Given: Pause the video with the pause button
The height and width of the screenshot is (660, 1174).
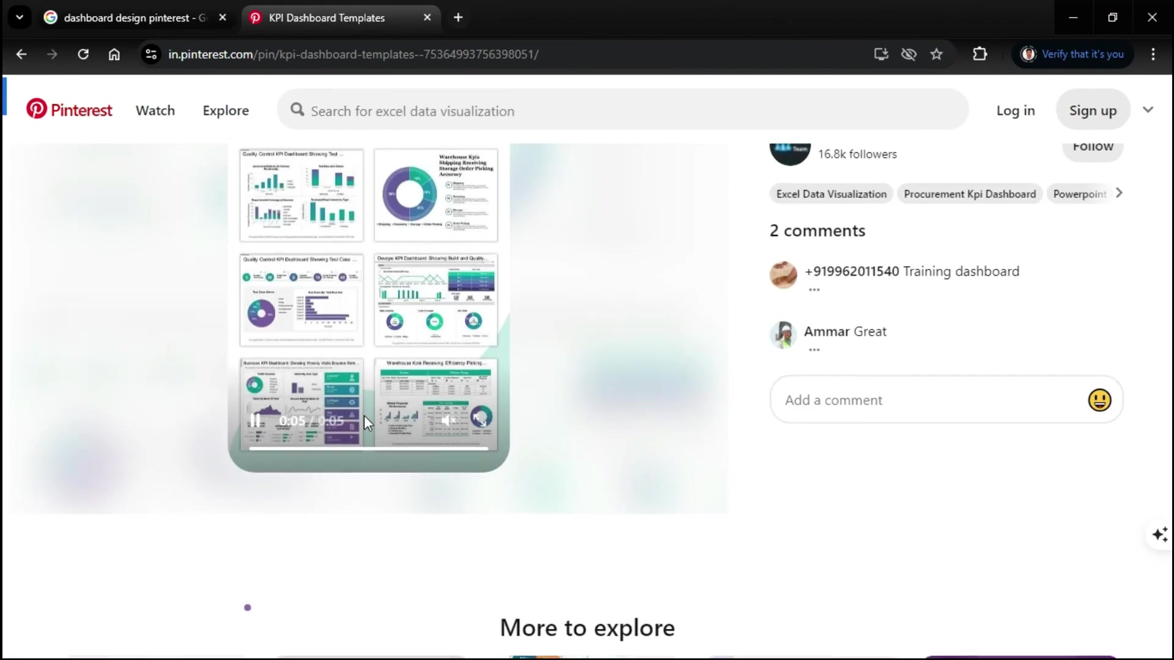Looking at the screenshot, I should (x=256, y=420).
